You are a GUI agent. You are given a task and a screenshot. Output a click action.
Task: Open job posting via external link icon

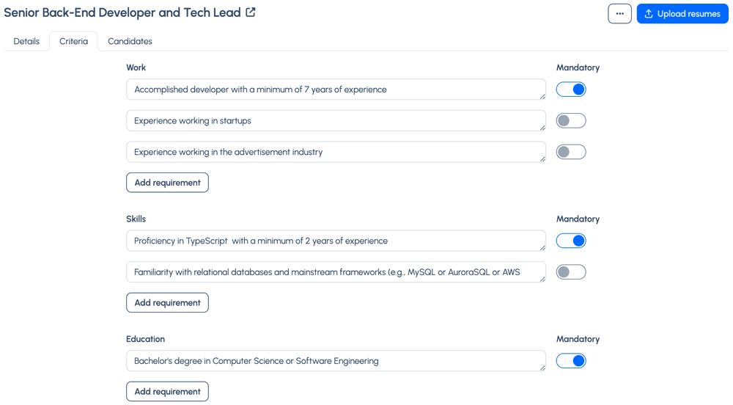pos(251,12)
